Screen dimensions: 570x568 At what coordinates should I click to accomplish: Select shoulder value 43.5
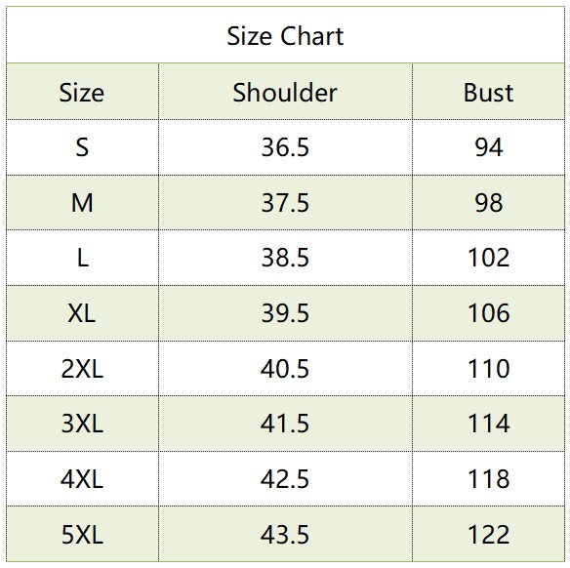pos(285,535)
